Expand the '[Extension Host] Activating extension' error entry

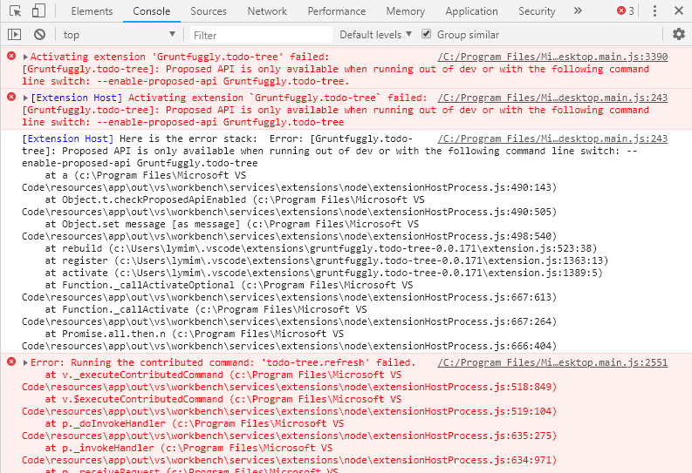25,98
